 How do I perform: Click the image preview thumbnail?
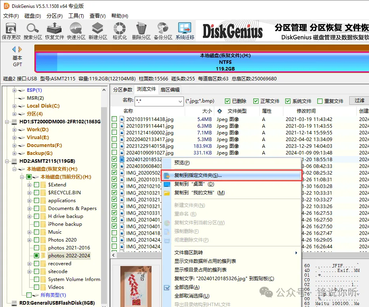(x=136, y=286)
